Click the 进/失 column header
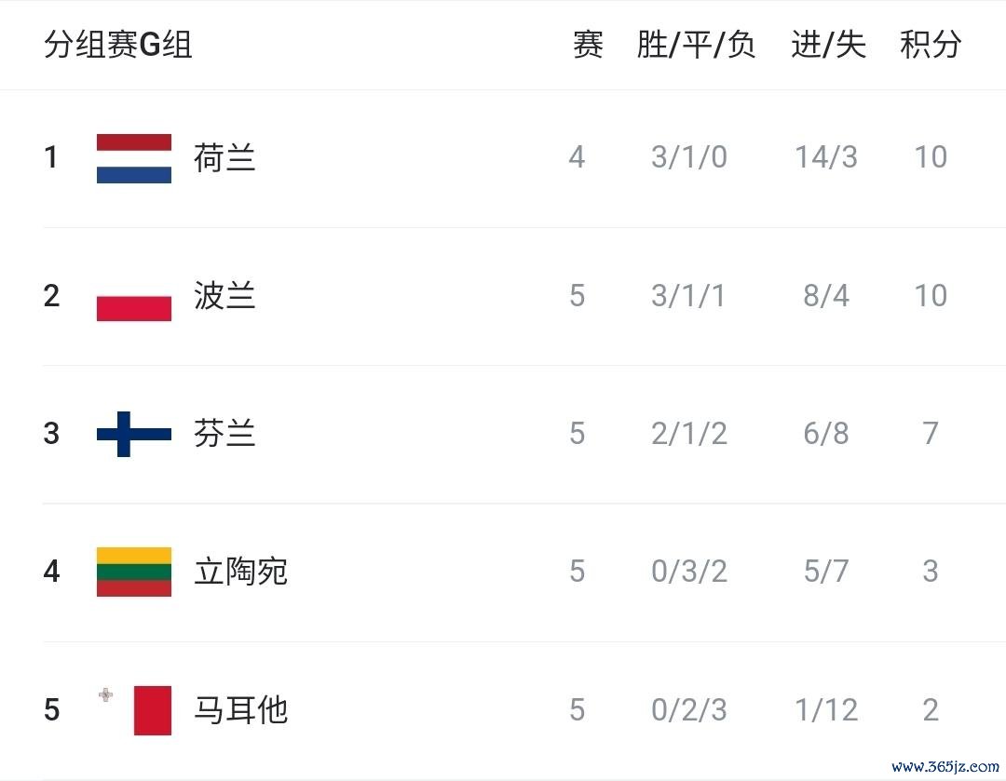 [828, 45]
